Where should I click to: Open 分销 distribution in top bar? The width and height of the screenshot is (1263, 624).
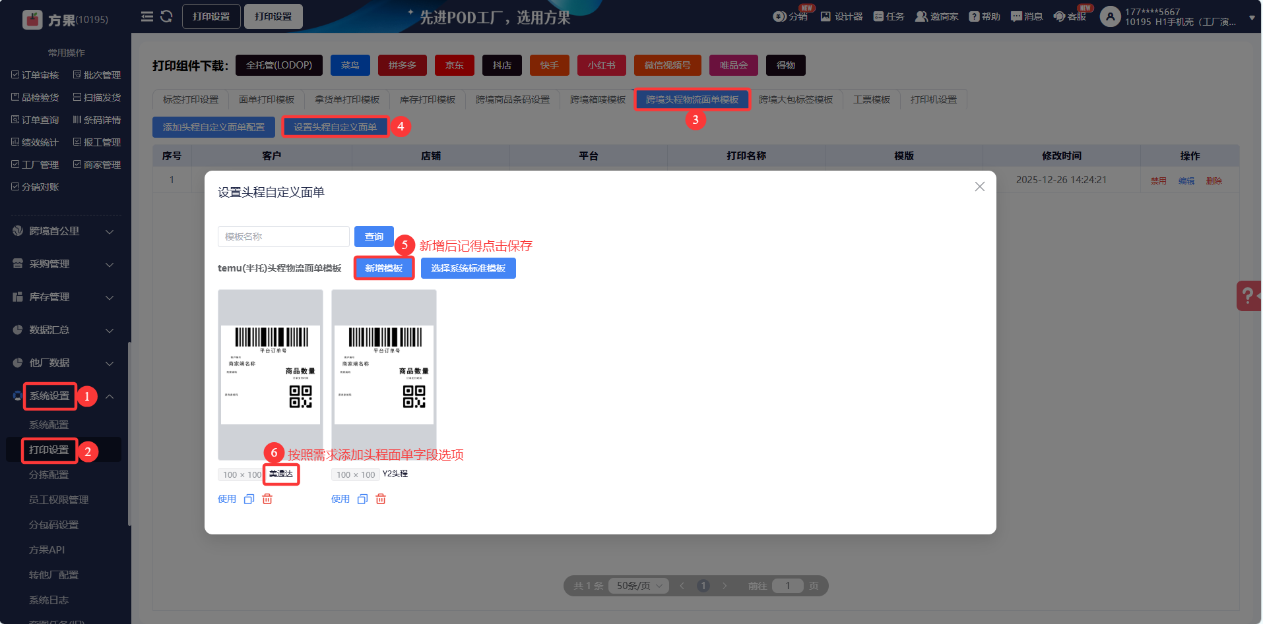791,16
